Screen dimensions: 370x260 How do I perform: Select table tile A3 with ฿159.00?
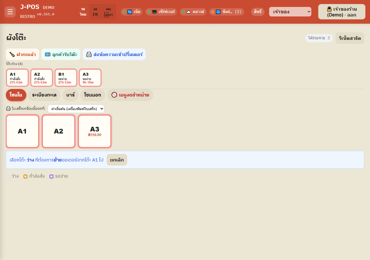click(95, 131)
